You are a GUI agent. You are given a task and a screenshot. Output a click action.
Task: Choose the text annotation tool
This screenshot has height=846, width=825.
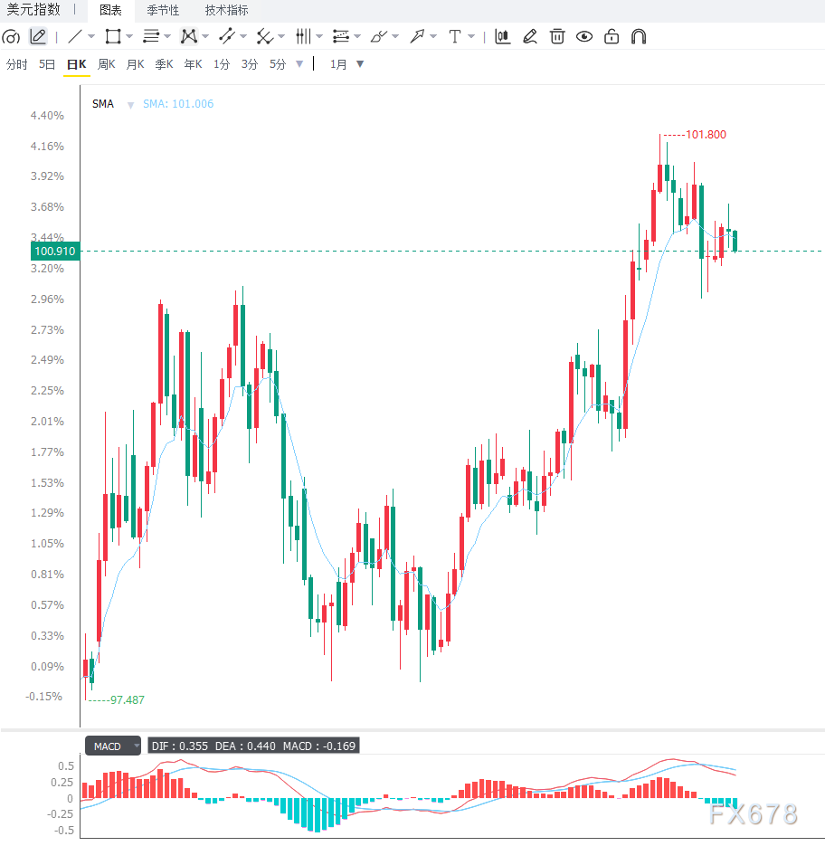(455, 37)
